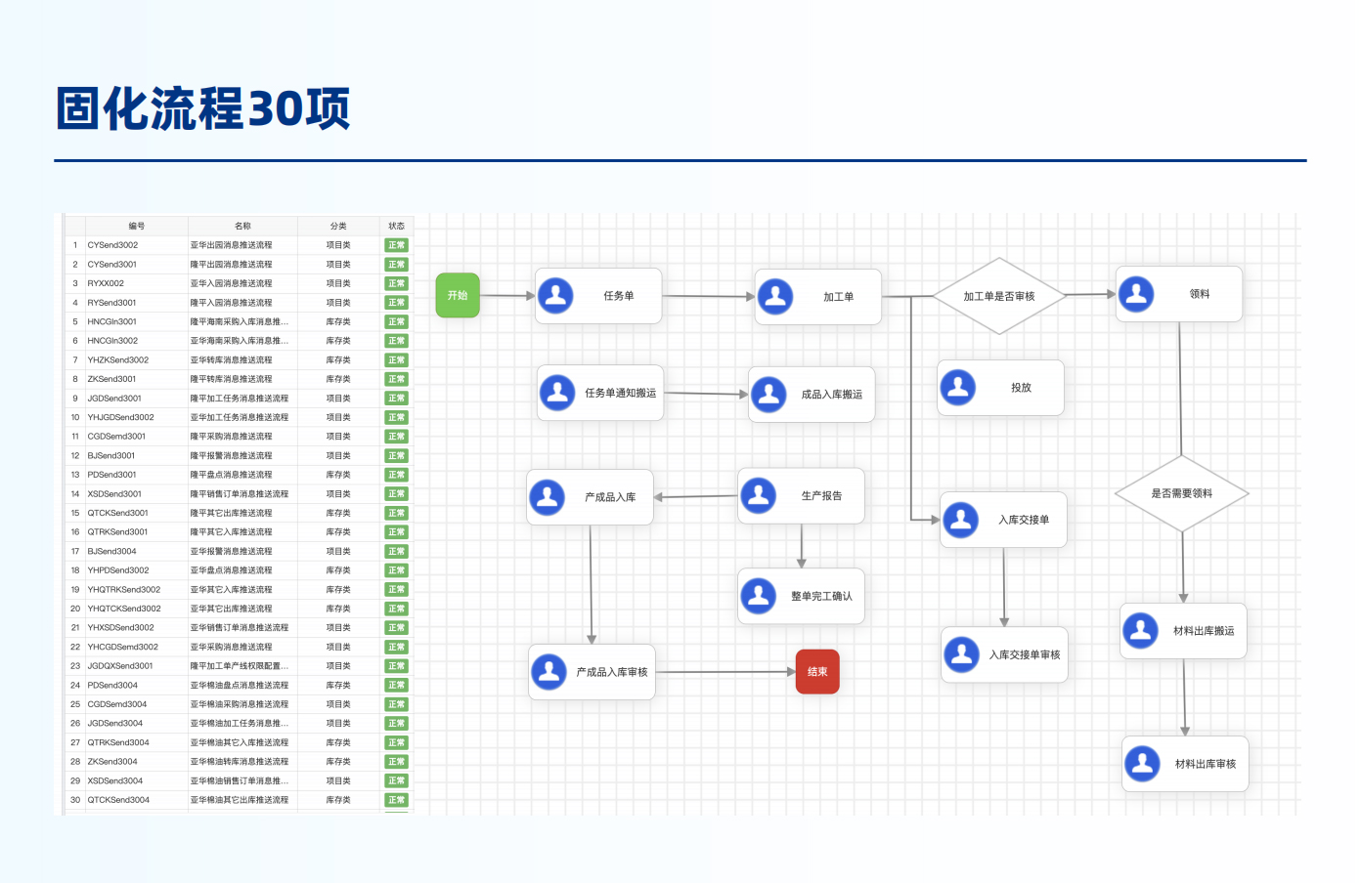Viewport: 1361px width, 883px height.
Task: Click the 状态 column header
Action: click(396, 226)
